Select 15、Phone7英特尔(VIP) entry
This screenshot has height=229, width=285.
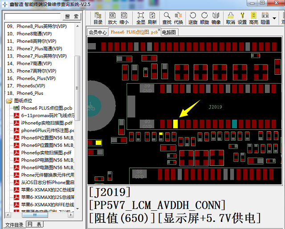pyautogui.click(x=32, y=71)
